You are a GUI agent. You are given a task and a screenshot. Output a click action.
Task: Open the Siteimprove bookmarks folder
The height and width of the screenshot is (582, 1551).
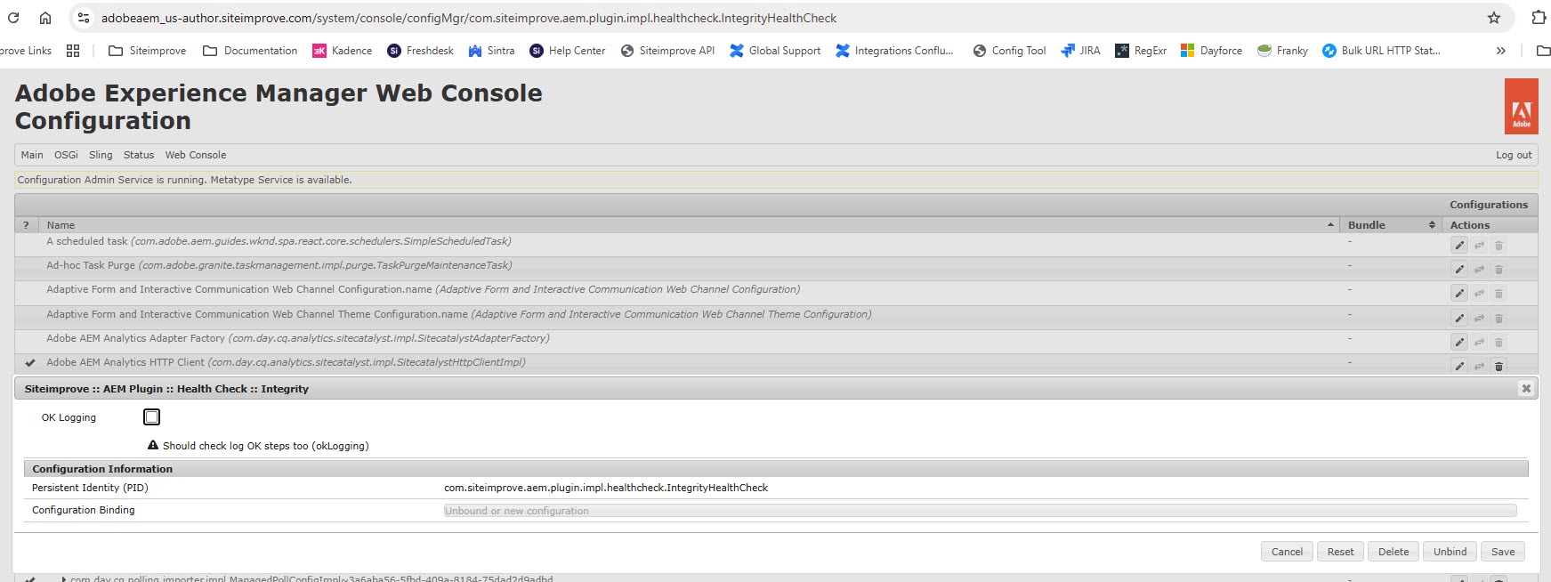tap(148, 51)
